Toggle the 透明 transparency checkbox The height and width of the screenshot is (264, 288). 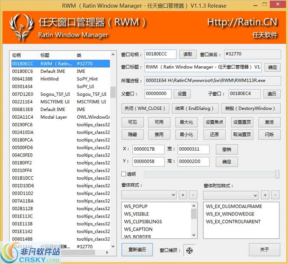124,174
